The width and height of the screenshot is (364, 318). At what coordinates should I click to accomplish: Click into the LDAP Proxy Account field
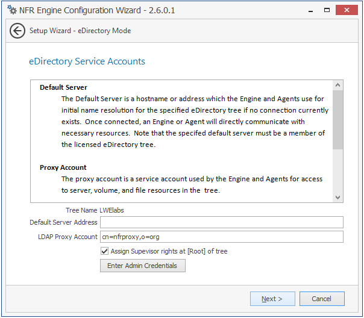[x=221, y=237]
